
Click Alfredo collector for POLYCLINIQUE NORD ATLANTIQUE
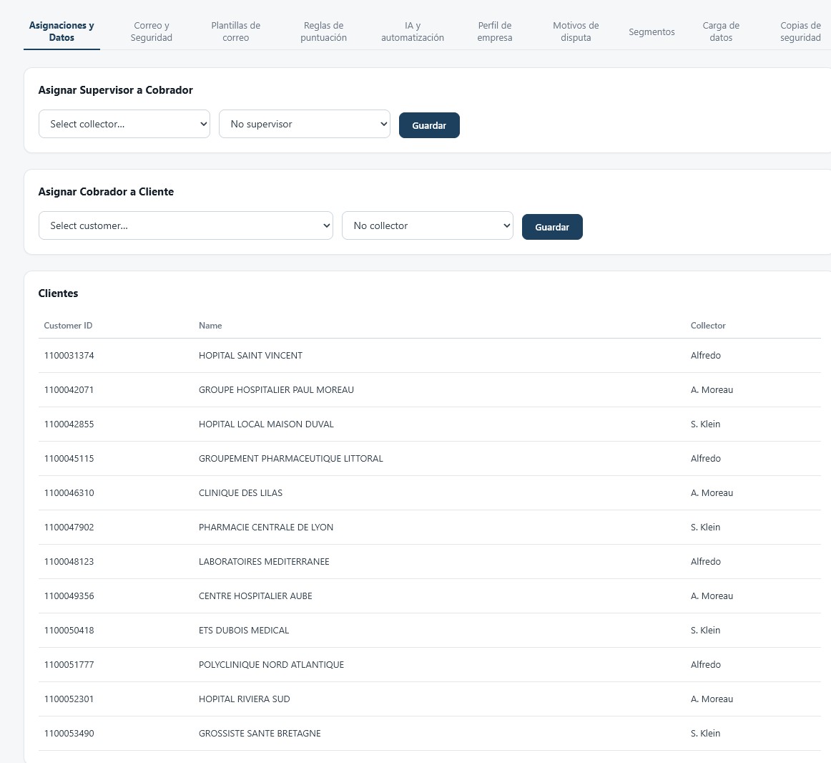point(705,664)
